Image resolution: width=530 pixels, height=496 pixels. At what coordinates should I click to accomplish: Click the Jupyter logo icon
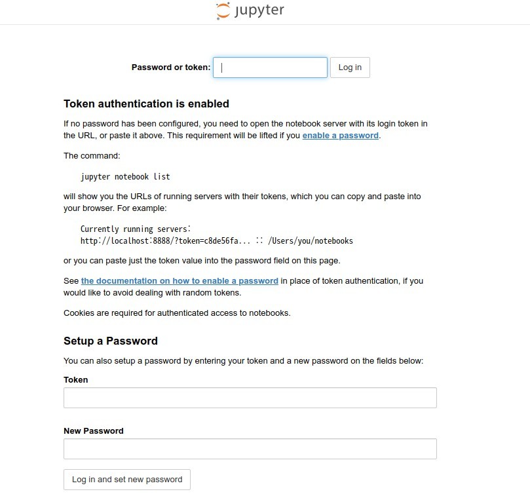223,11
